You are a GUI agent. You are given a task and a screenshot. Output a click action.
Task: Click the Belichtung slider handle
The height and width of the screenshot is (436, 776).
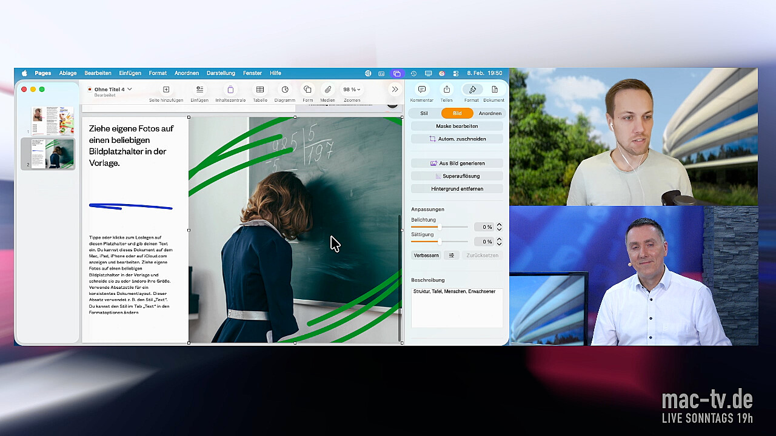439,227
